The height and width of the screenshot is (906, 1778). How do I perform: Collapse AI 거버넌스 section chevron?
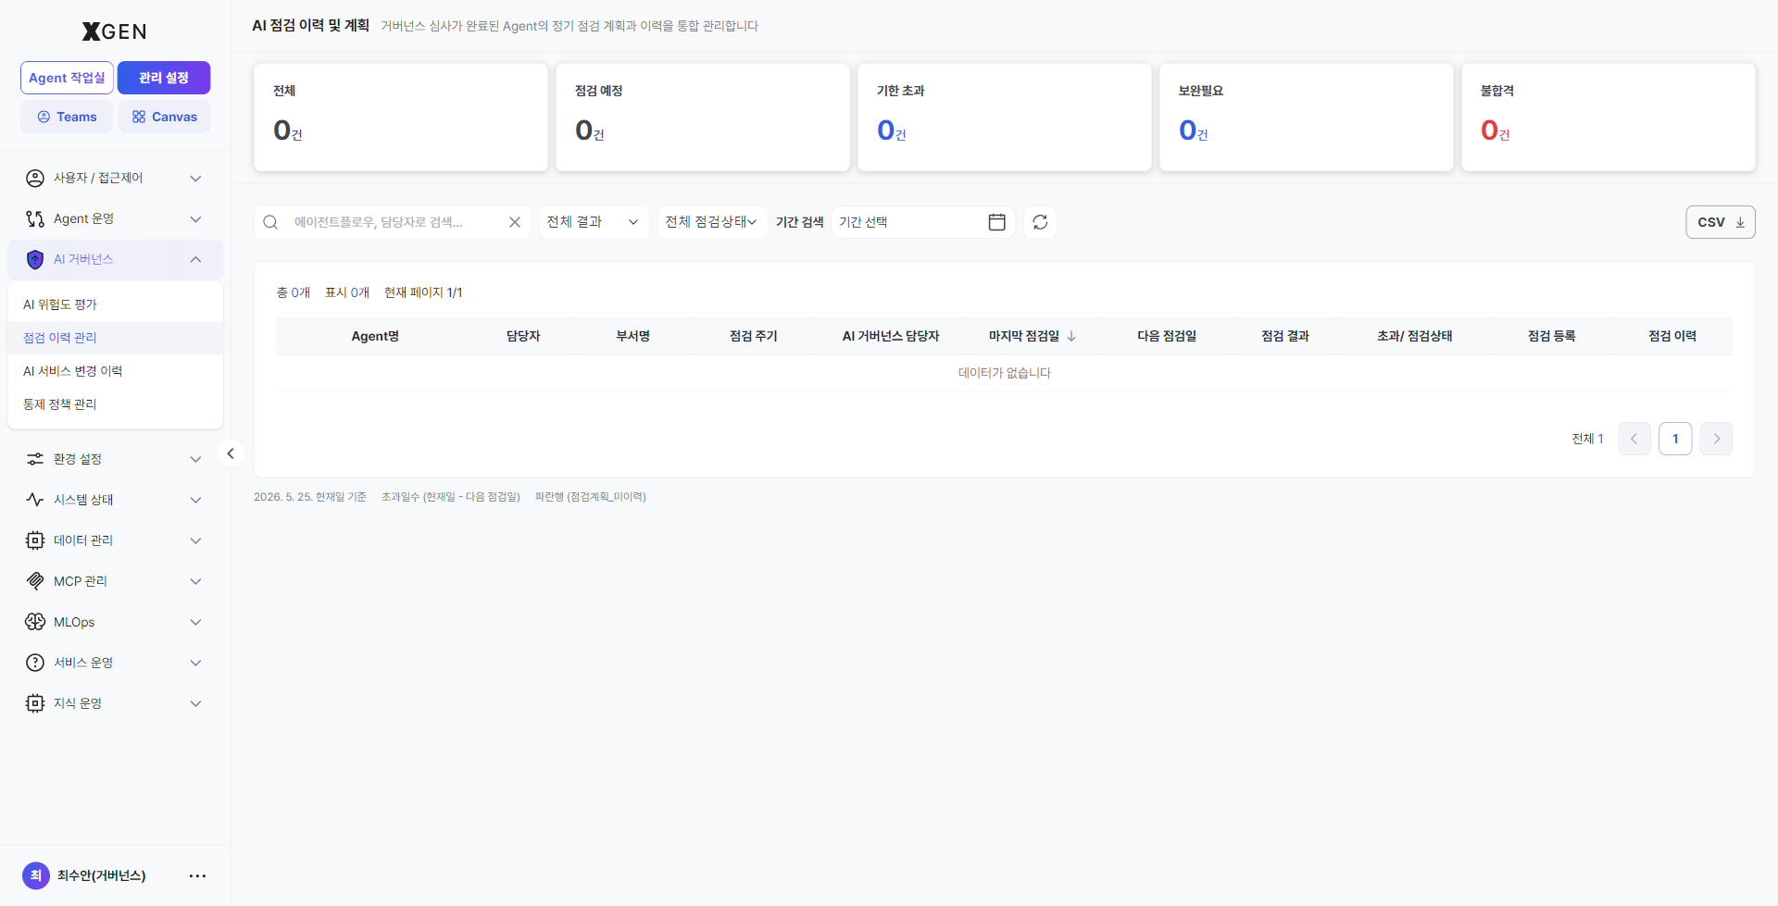[x=195, y=259]
